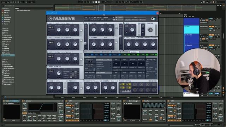
Task: Switch to the KTR FLT tab
Action: [106, 52]
